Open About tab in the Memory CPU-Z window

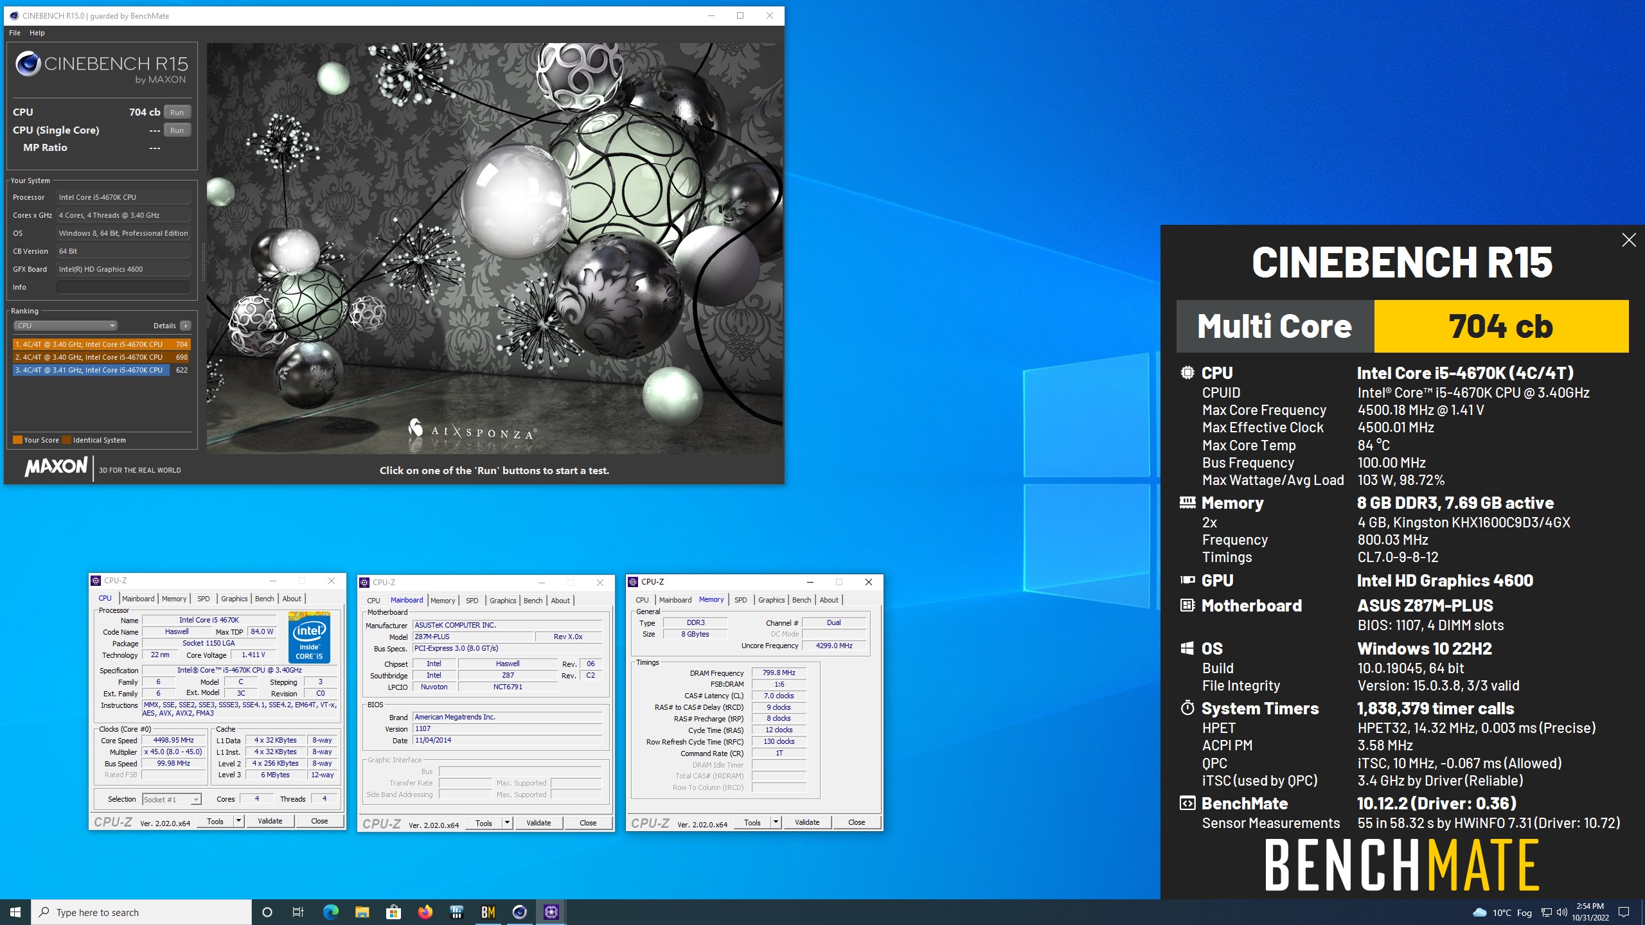pos(829,599)
